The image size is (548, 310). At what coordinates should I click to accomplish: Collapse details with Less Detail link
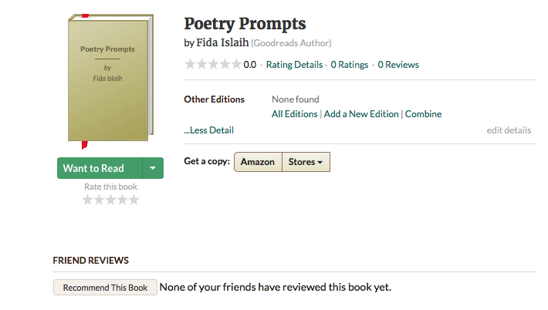208,130
